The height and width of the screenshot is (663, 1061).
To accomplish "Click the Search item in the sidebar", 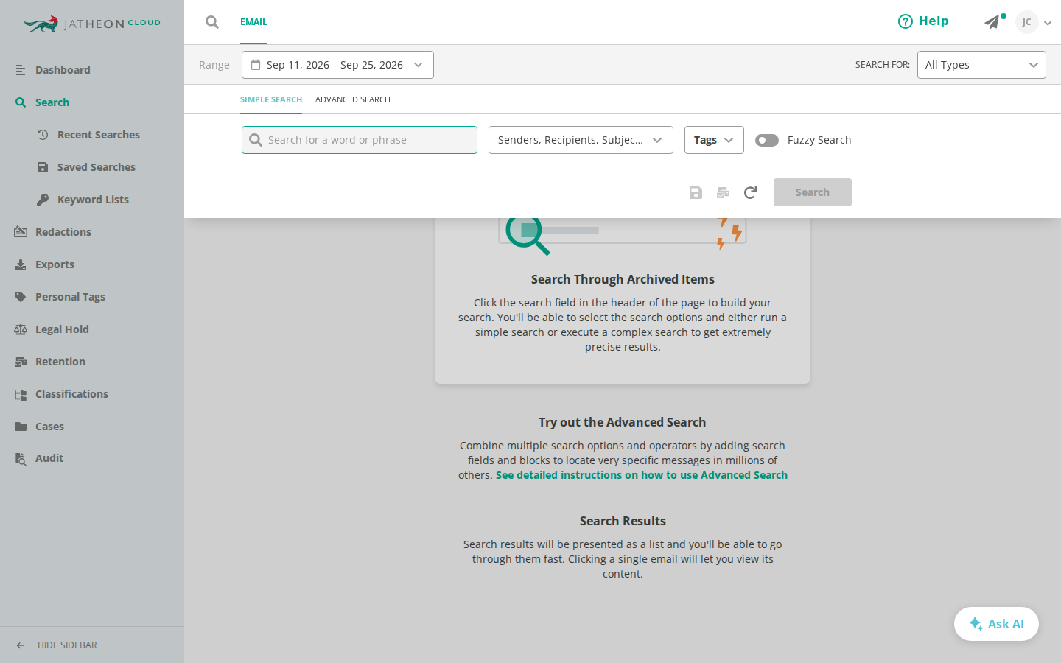I will [x=52, y=102].
